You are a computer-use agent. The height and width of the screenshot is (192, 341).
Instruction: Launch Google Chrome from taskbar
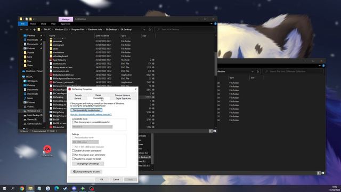(x=22, y=188)
